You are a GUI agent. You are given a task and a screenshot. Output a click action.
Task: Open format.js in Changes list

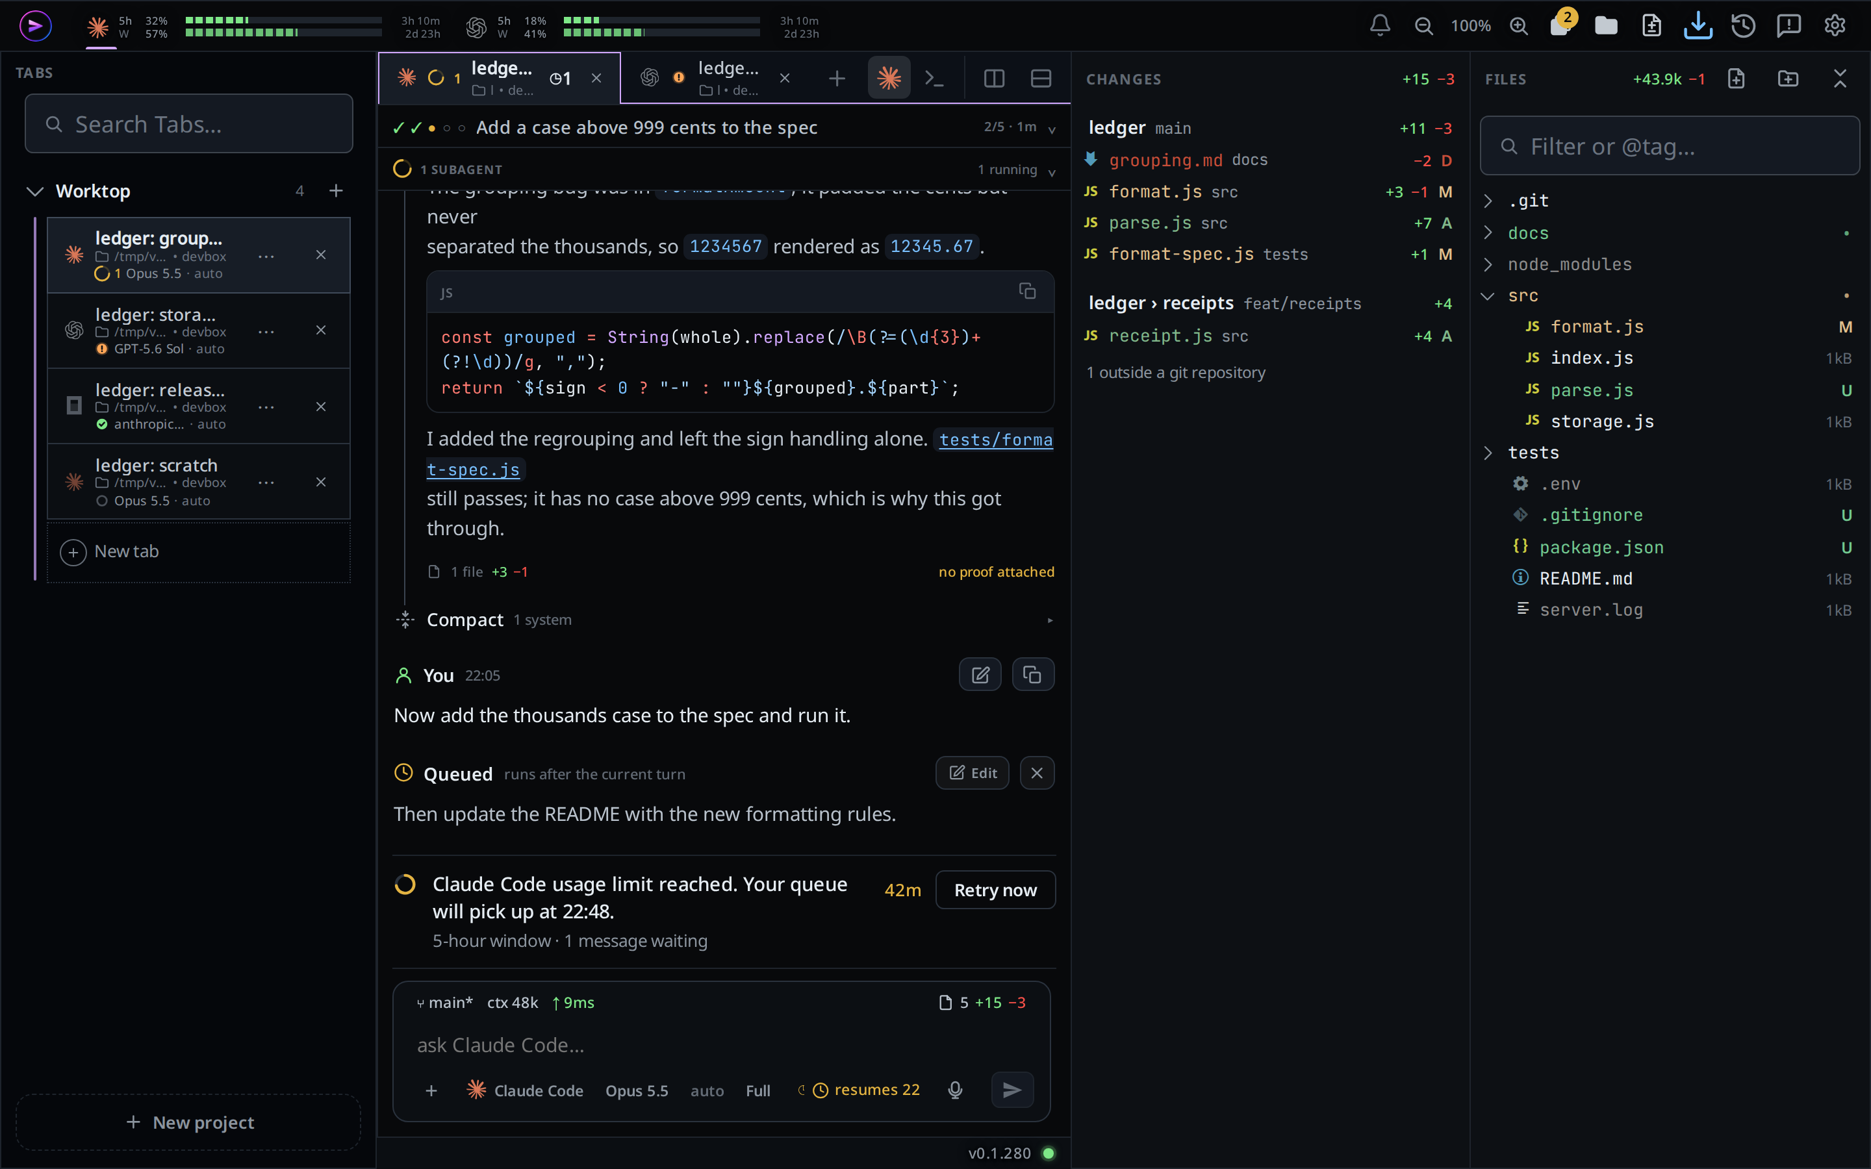(1268, 191)
